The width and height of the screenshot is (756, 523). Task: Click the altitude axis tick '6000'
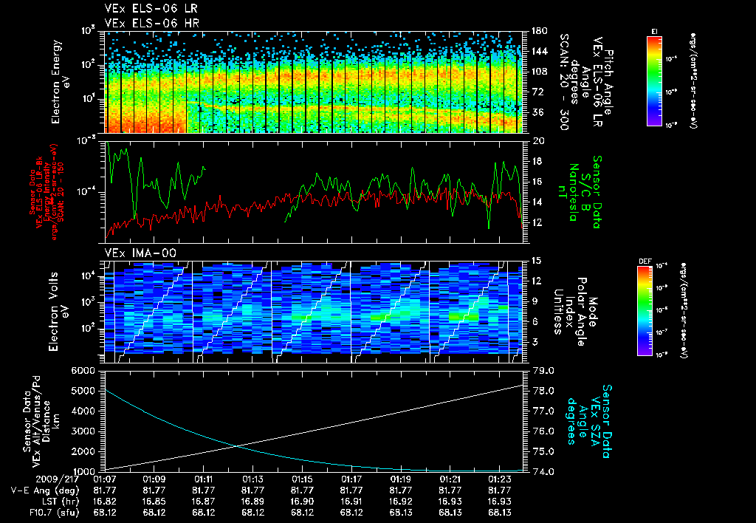click(x=83, y=371)
